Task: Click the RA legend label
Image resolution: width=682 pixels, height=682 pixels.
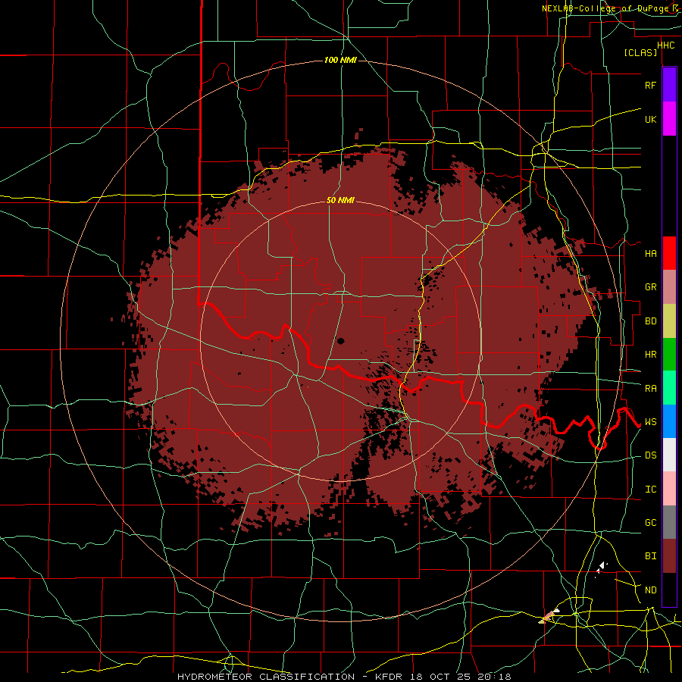Action: (x=650, y=389)
